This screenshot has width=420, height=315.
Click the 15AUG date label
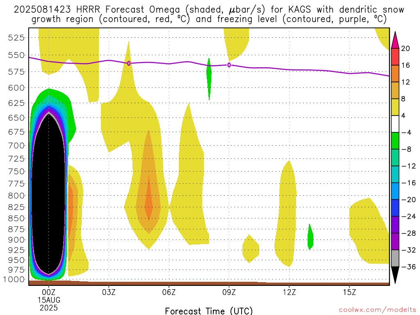[49, 300]
